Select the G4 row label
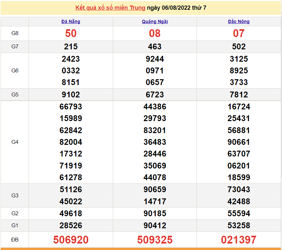 [x=15, y=142]
